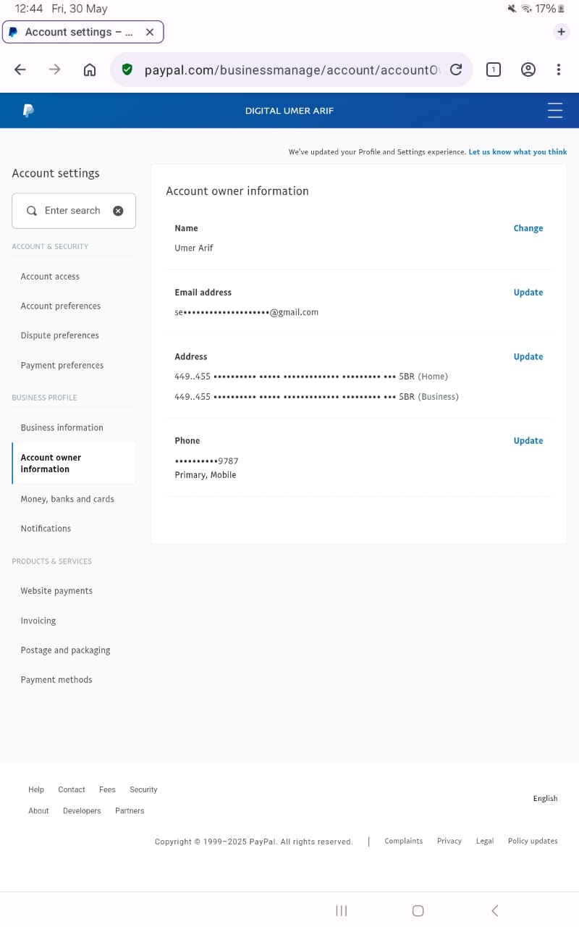This screenshot has width=579, height=927.
Task: Open the browser profile account icon
Action: coord(528,70)
